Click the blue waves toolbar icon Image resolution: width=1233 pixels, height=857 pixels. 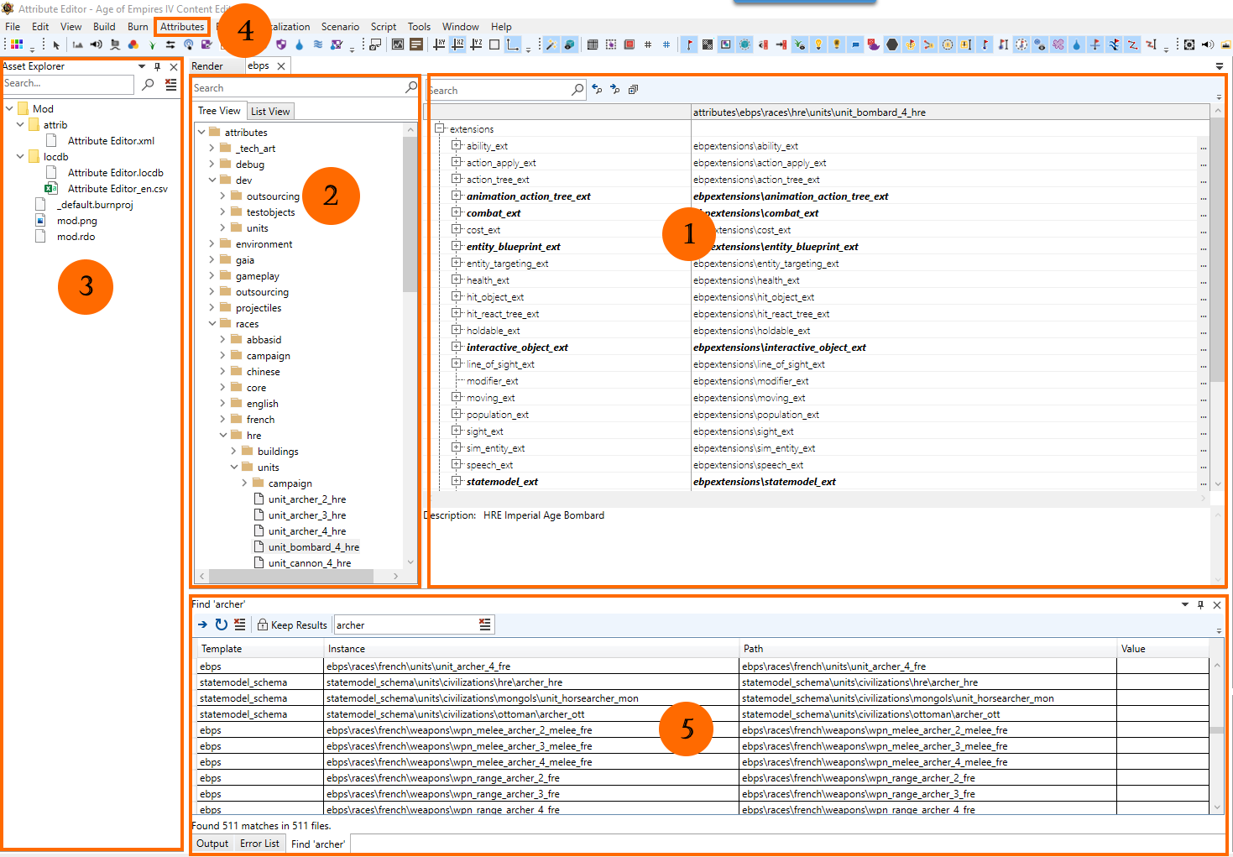pyautogui.click(x=317, y=44)
